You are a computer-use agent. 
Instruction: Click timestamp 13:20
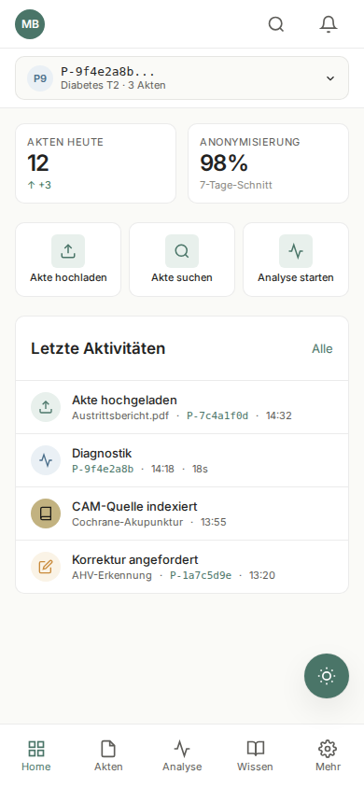[262, 575]
